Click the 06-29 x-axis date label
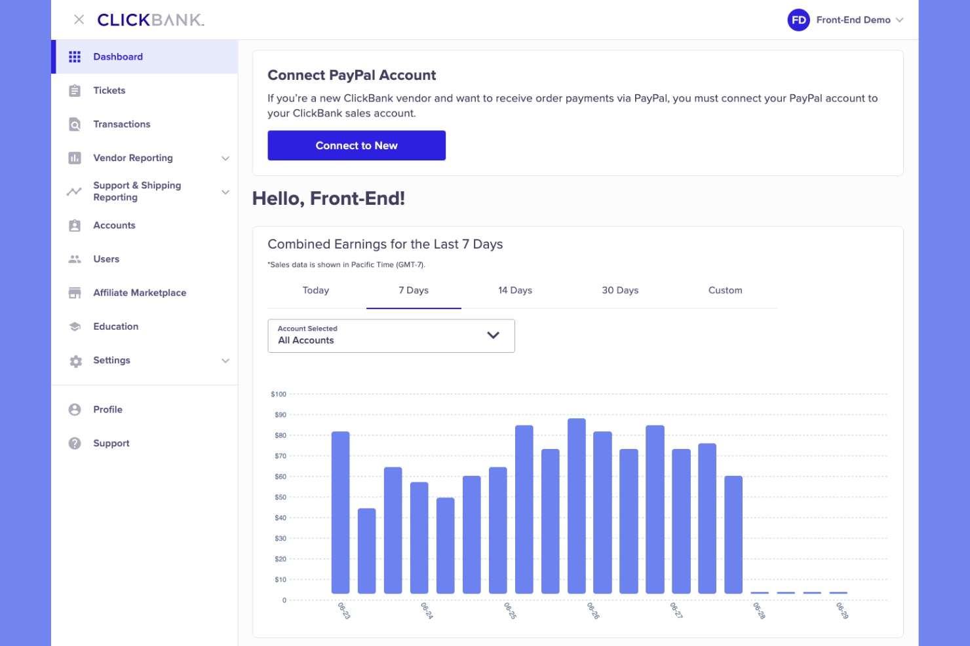The height and width of the screenshot is (646, 970). tap(842, 611)
